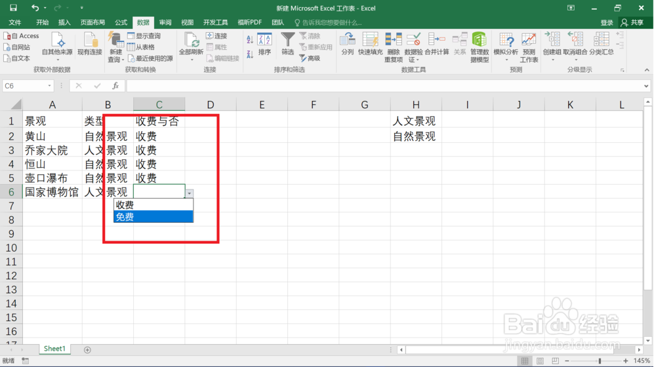Click the Tell Me search box
This screenshot has width=656, height=367.
click(328, 22)
